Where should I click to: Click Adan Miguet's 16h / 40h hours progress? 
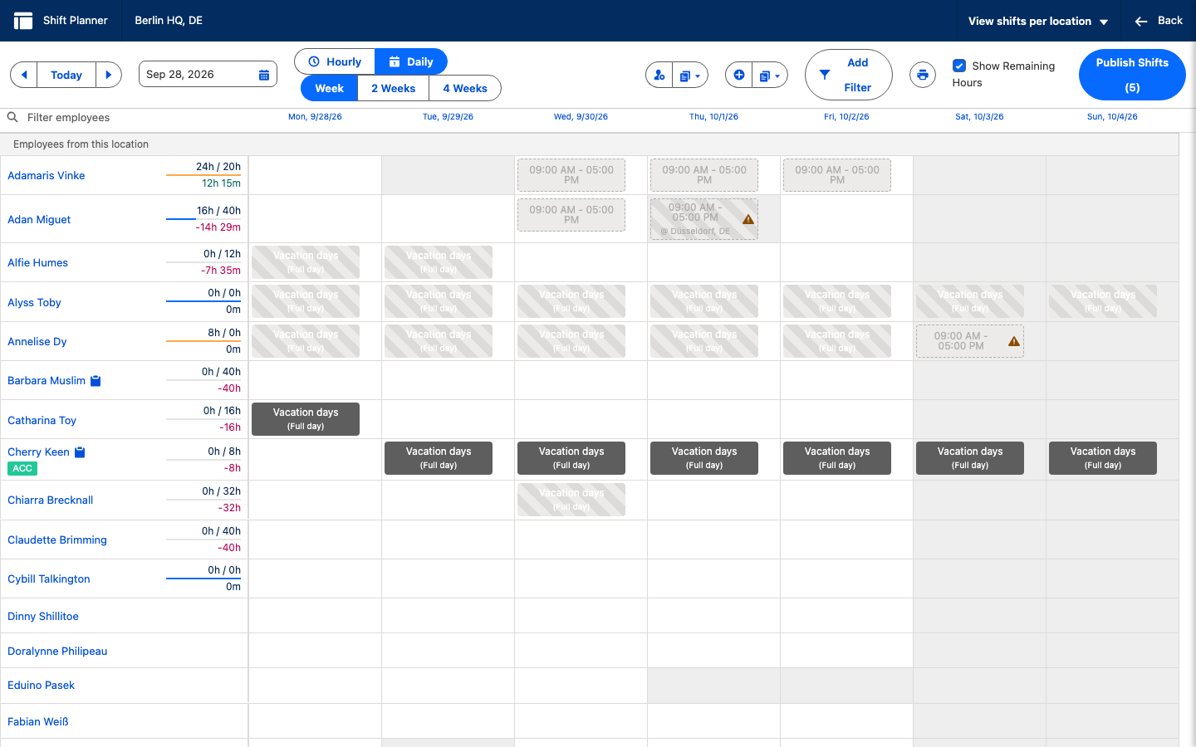tap(203, 219)
